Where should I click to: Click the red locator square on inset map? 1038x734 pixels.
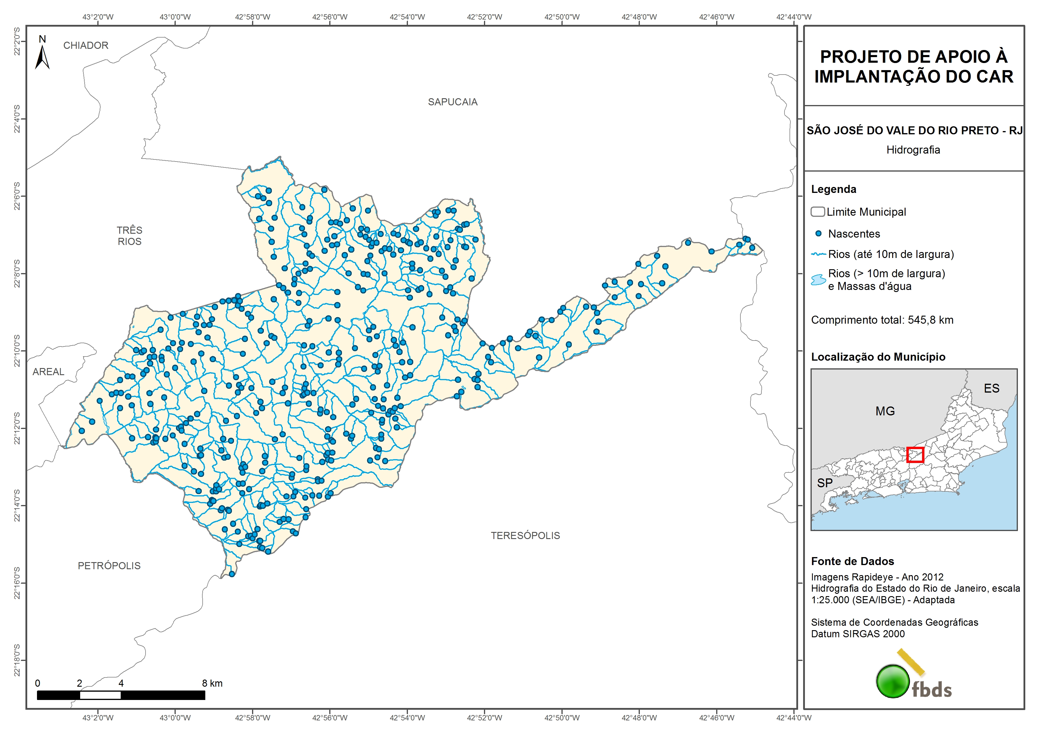pos(915,454)
